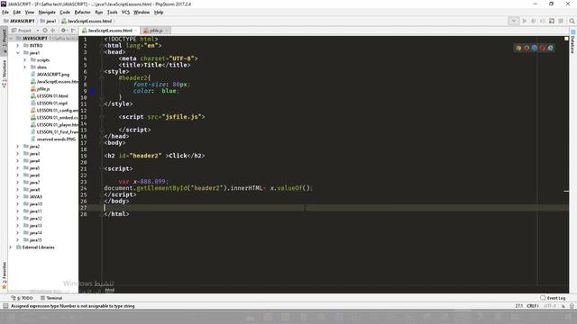Viewport: 577px width, 324px height.
Task: Toggle the Favorites tool window side tab
Action: click(x=4, y=275)
